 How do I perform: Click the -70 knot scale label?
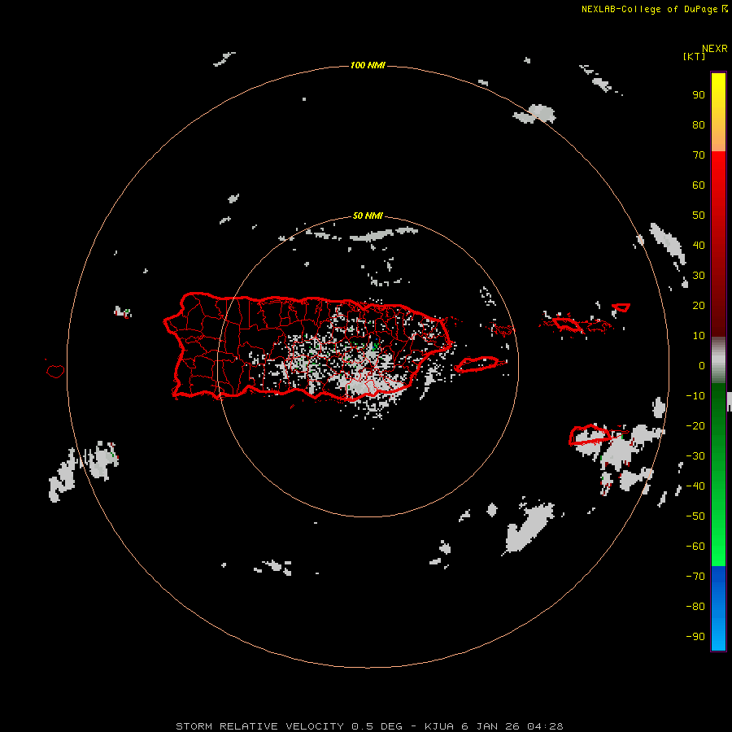(695, 577)
